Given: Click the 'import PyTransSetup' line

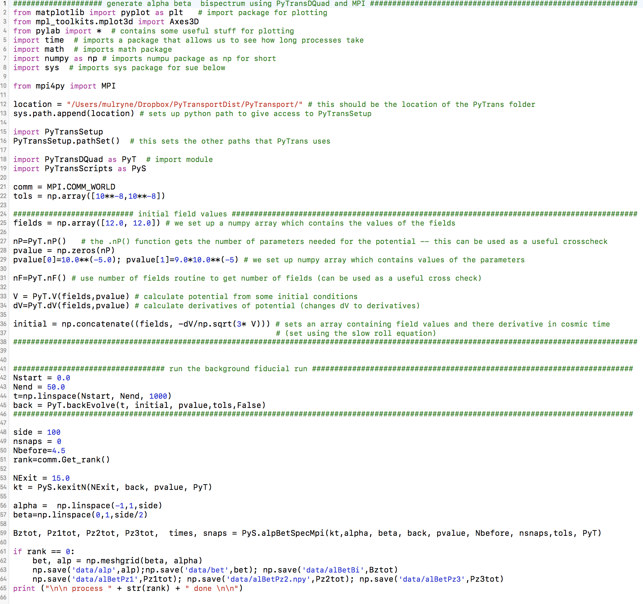Looking at the screenshot, I should click(58, 132).
